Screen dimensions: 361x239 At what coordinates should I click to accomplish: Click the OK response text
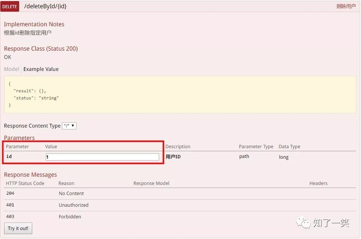(8, 57)
